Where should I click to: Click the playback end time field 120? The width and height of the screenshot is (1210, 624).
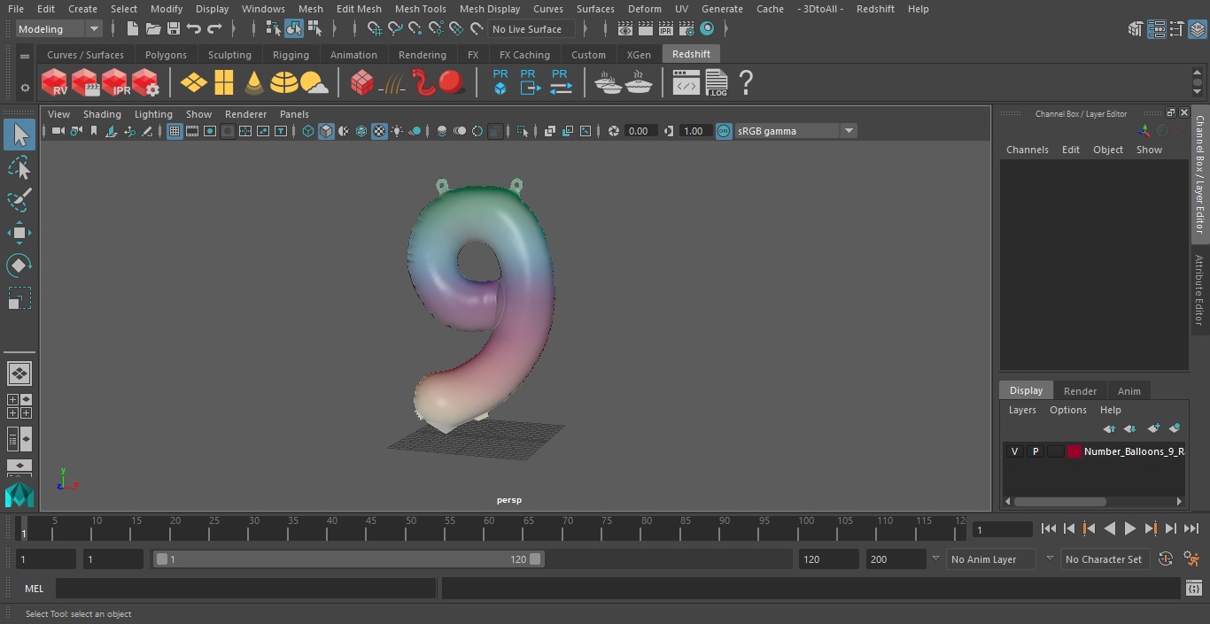(x=828, y=559)
